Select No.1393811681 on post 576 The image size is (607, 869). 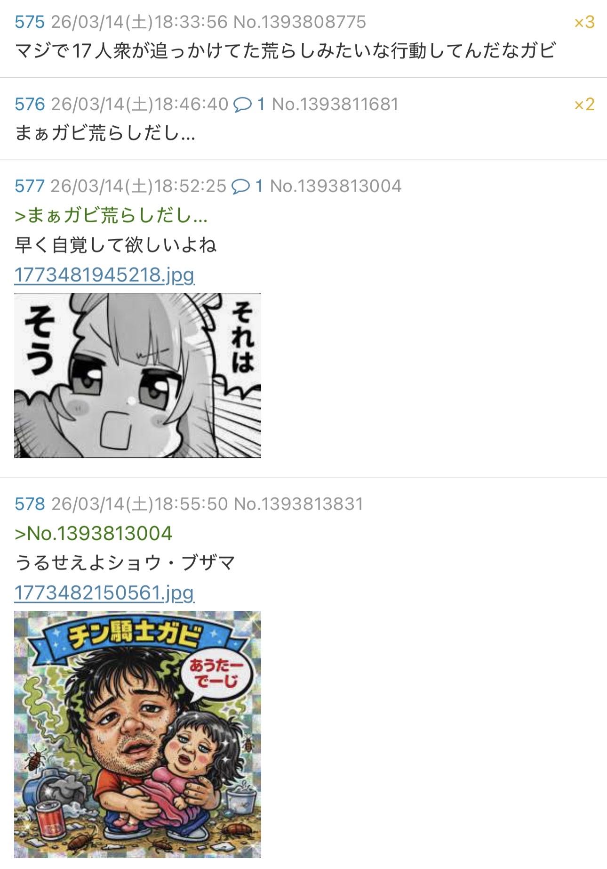click(335, 104)
